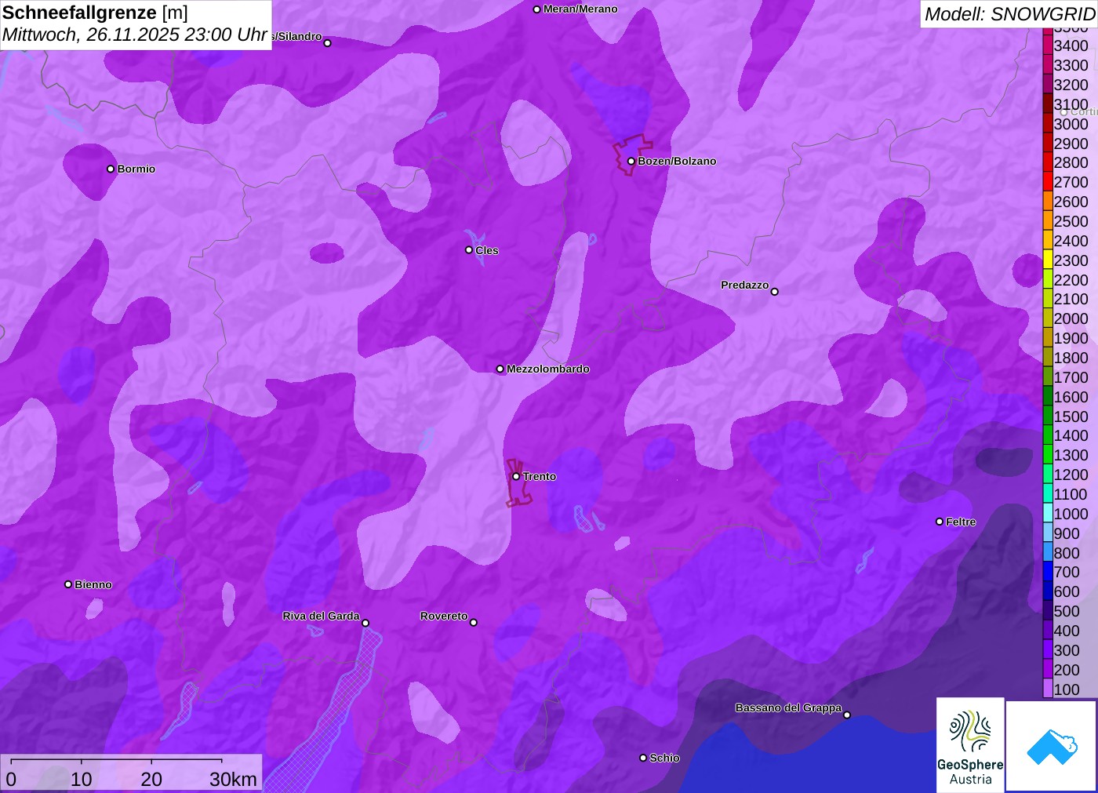Screen dimensions: 1098x793
Task: Click the 30km scale bar label
Action: 233,779
